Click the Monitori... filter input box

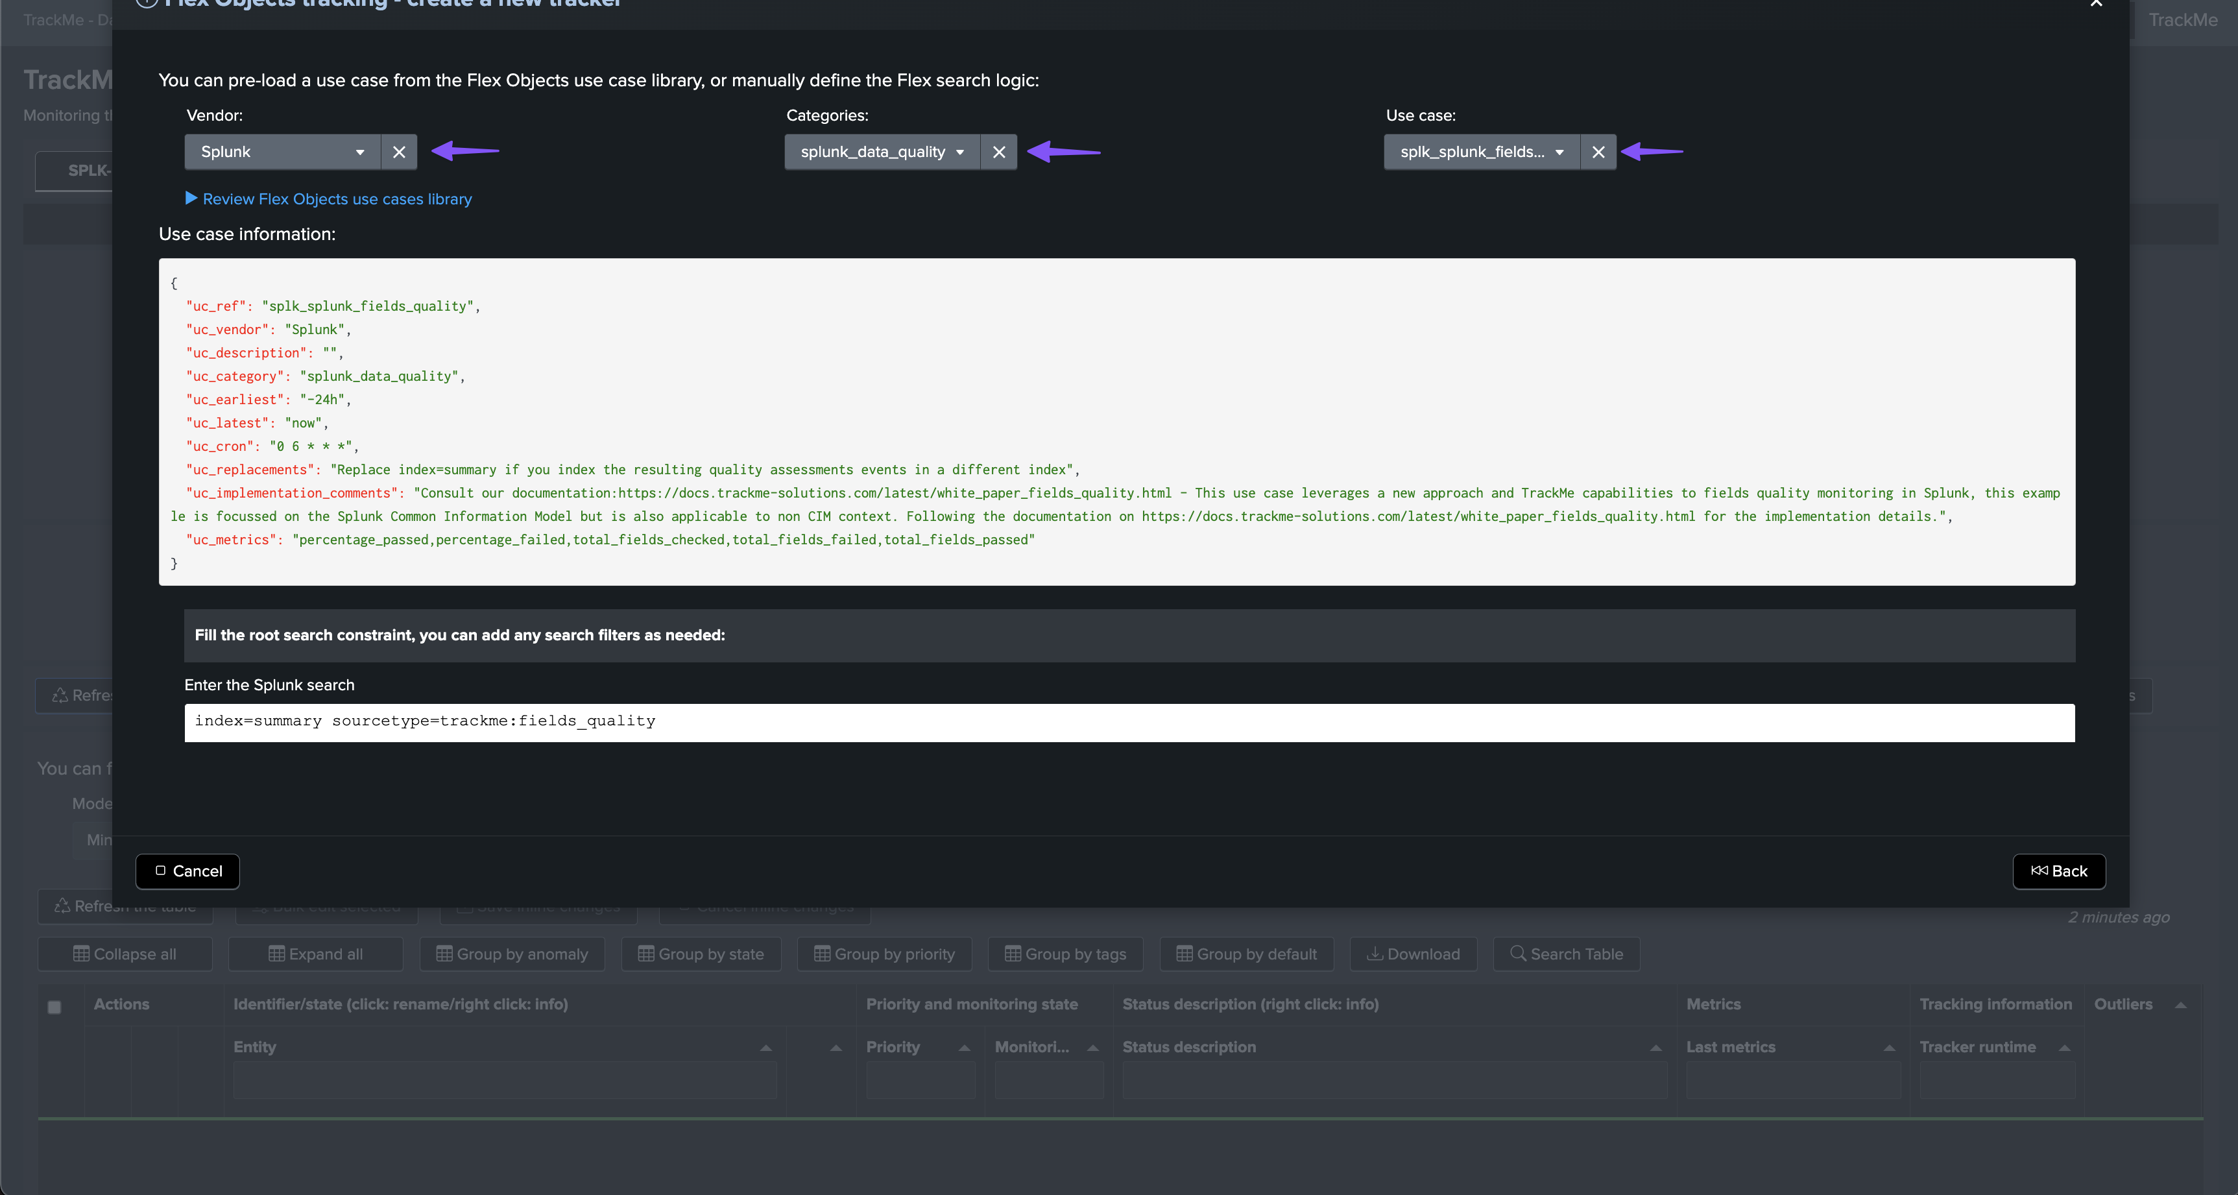point(1049,1080)
